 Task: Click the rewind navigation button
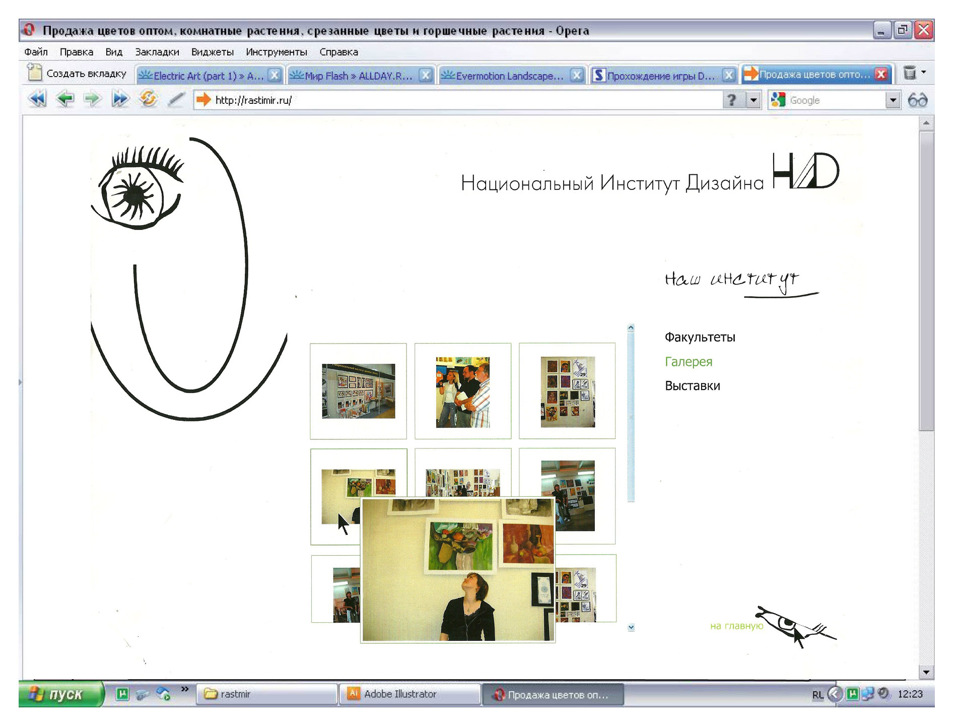tap(37, 99)
